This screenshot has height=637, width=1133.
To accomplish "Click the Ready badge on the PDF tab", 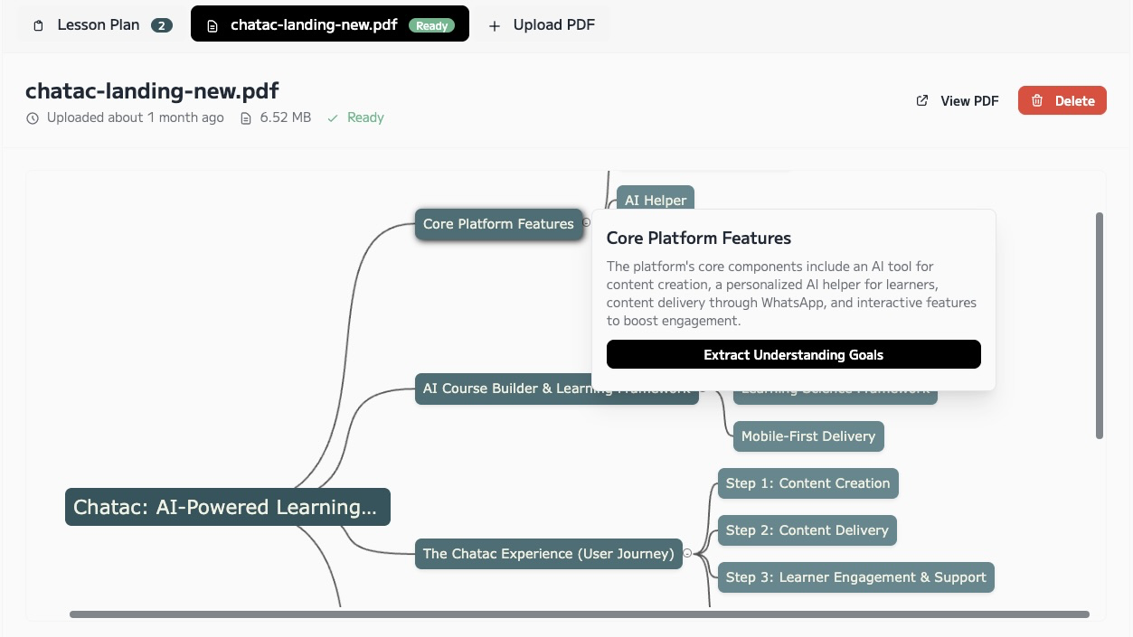I will point(431,25).
